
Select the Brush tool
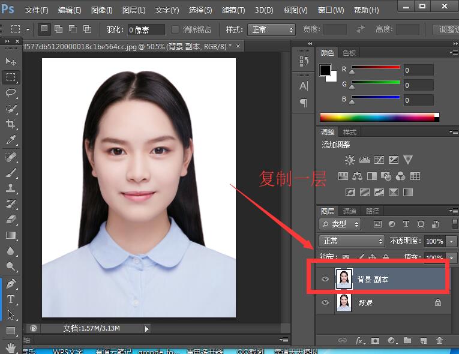(x=11, y=173)
